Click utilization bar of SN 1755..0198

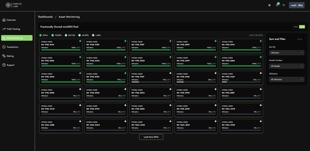pos(196,82)
